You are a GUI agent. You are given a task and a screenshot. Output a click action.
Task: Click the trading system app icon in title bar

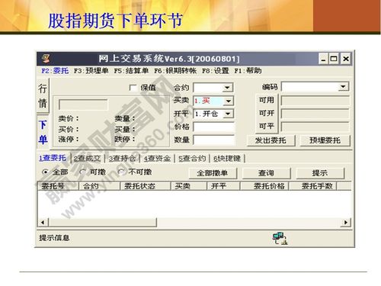click(x=46, y=59)
